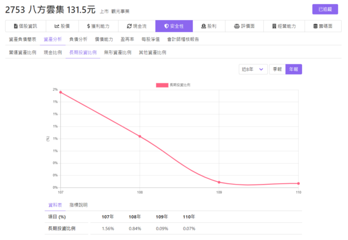
Task: Click the chart line icon on 股價 tab
Action: coord(57,26)
